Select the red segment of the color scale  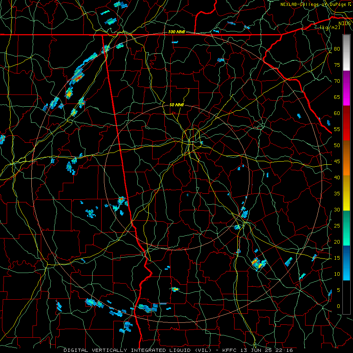point(346,123)
